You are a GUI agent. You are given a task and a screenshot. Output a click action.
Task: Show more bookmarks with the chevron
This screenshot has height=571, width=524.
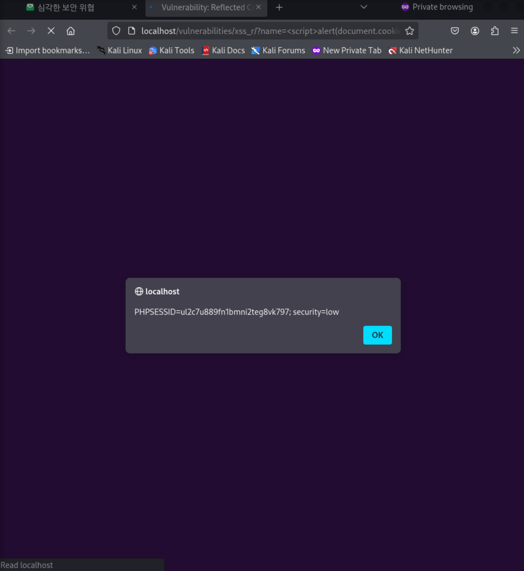click(x=516, y=50)
